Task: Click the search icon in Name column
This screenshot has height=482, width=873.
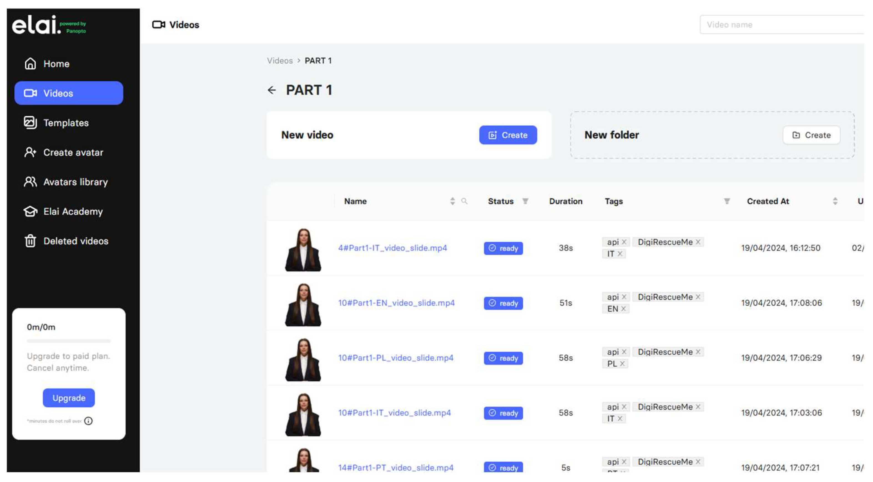Action: (x=464, y=201)
